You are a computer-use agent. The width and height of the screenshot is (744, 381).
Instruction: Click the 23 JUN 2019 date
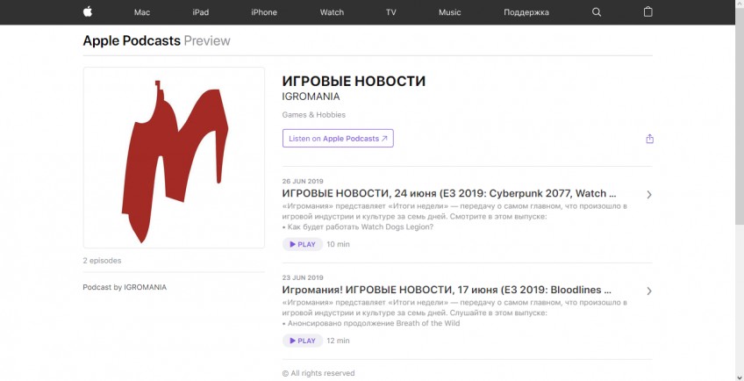pos(303,277)
